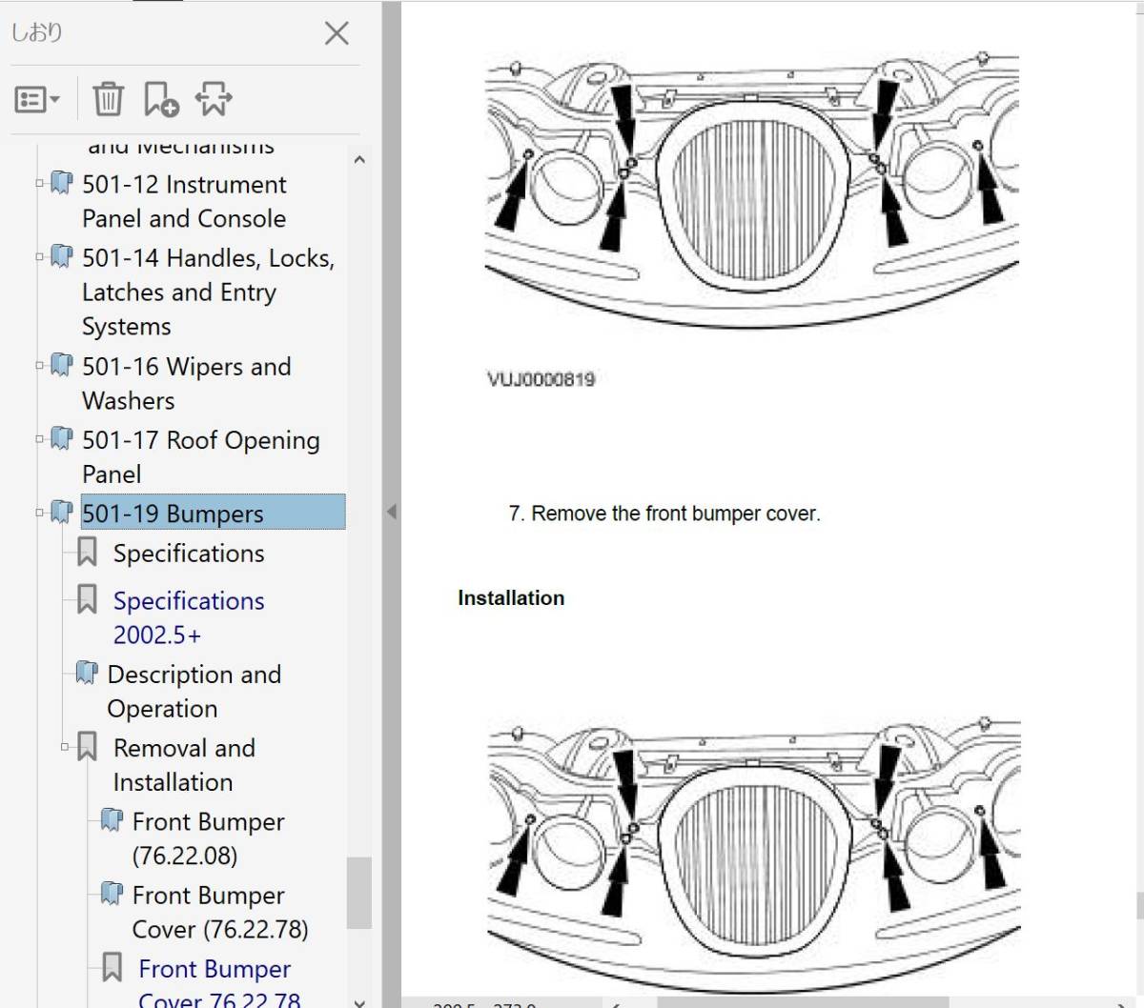Viewport: 1144px width, 1008px height.
Task: Go to Description and Operation bookmark
Action: (194, 691)
